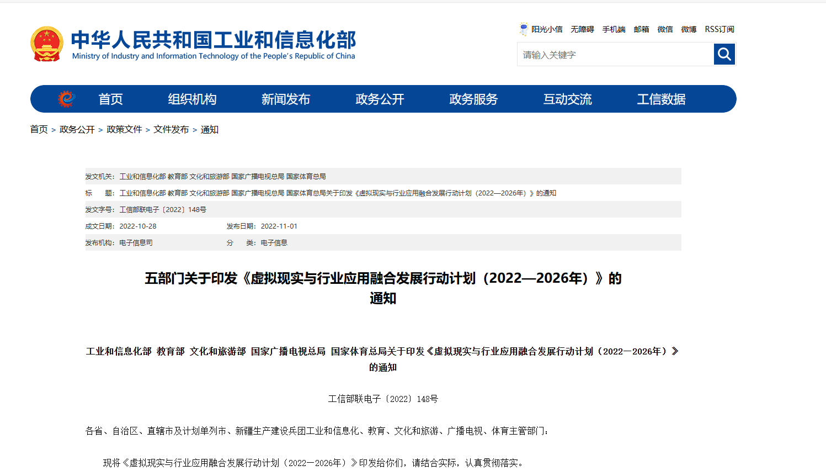Click into the keyword search field
The height and width of the screenshot is (476, 826).
(x=615, y=55)
